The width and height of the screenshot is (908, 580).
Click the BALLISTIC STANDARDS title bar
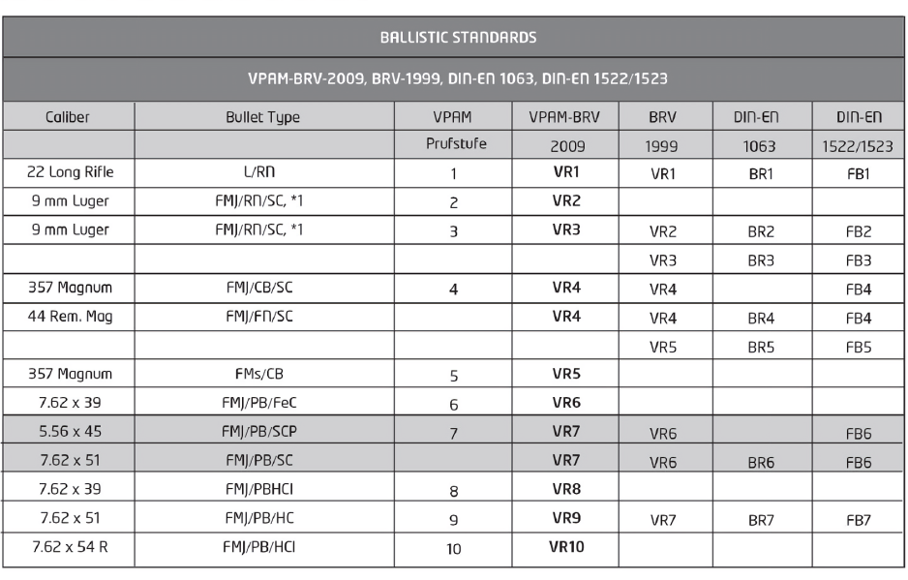[x=454, y=39]
